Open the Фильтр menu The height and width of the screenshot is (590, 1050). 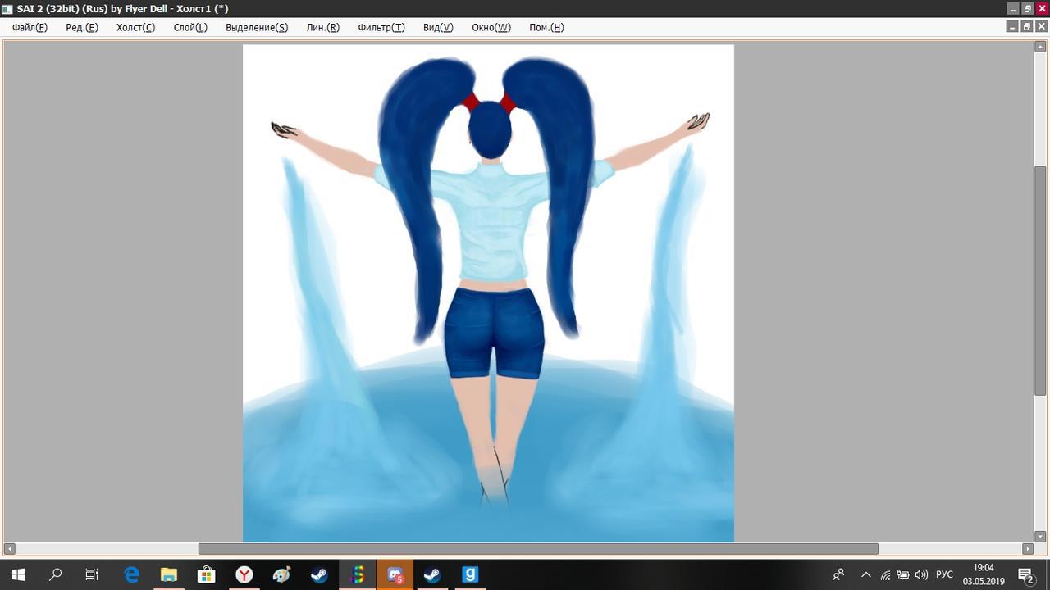click(x=381, y=27)
